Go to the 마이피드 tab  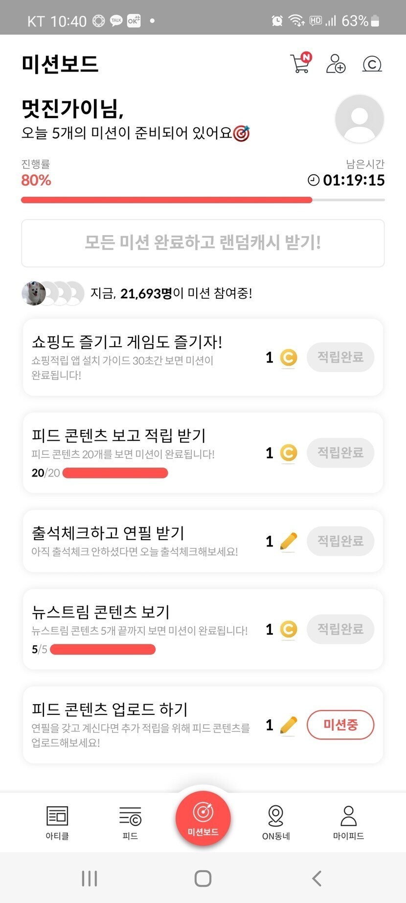[348, 822]
